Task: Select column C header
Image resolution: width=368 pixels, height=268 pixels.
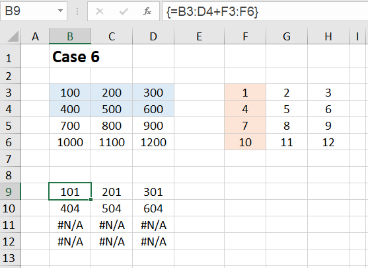Action: pos(112,36)
